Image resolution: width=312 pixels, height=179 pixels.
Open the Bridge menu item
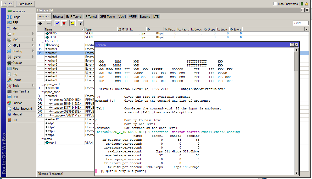[x=16, y=17]
